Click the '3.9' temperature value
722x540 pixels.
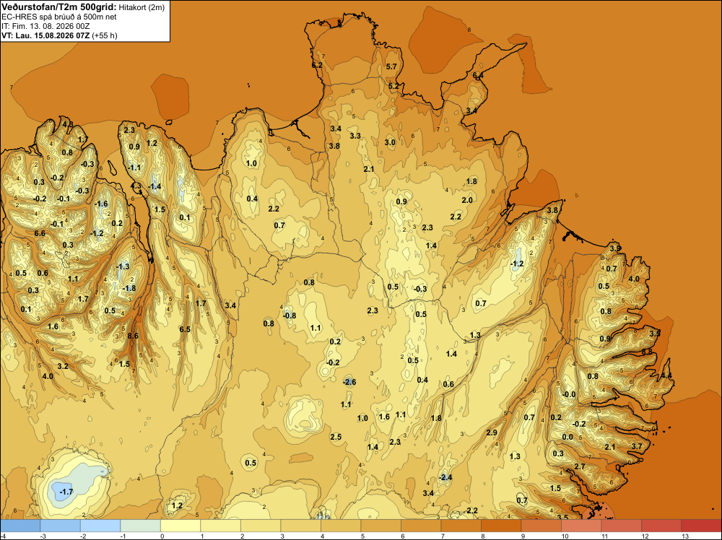coord(616,248)
